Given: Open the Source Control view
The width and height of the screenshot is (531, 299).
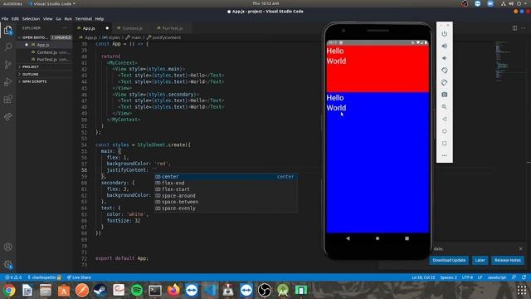Looking at the screenshot, I should coord(8,65).
